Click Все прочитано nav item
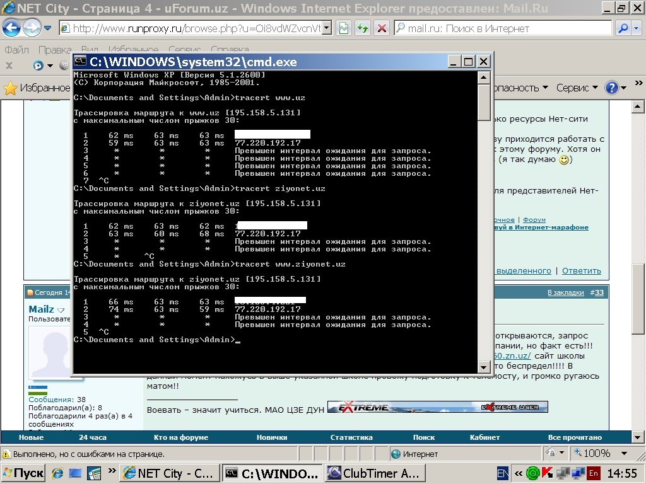This screenshot has width=646, height=484. point(575,437)
